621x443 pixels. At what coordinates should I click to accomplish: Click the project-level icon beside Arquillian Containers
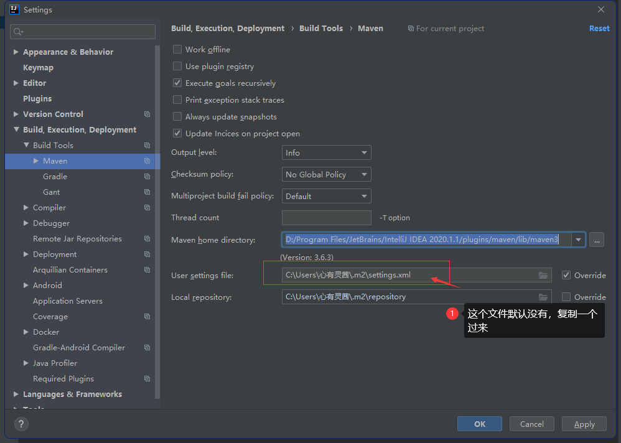(x=147, y=269)
